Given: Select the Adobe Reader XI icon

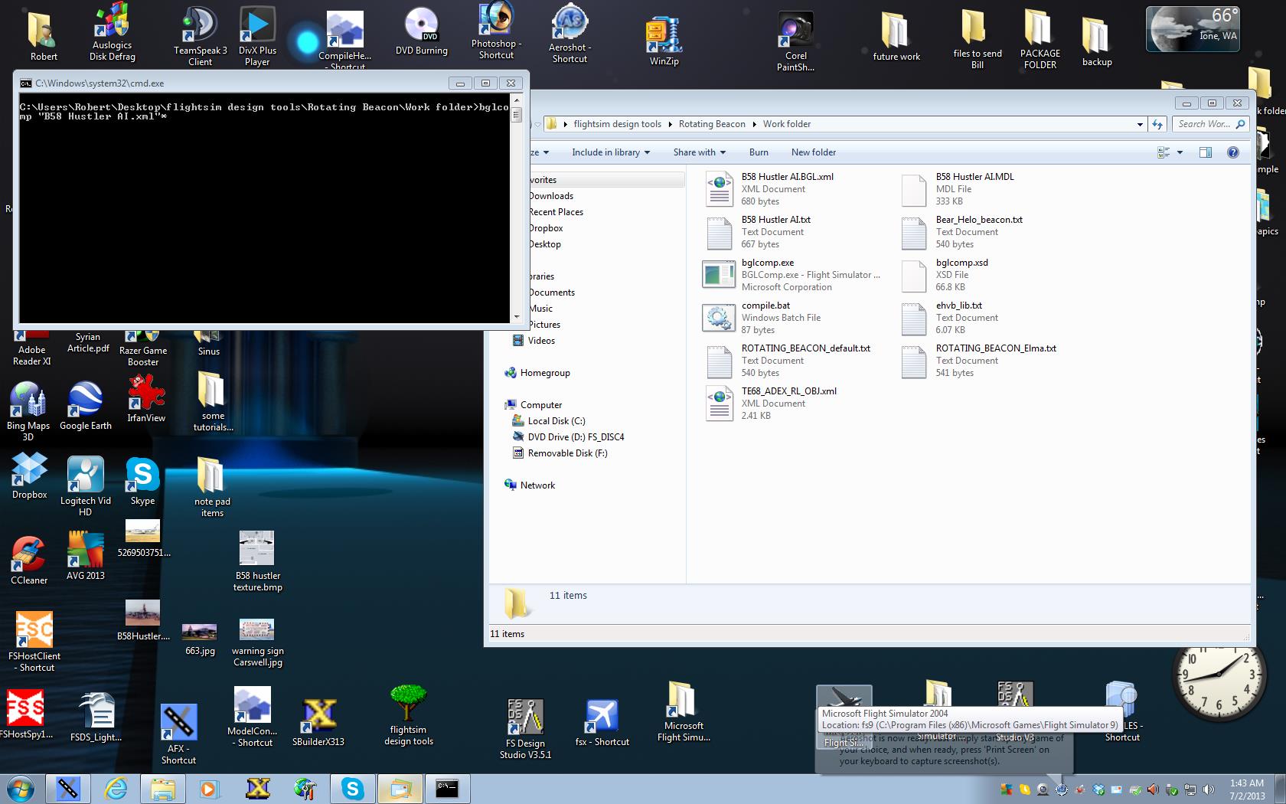Looking at the screenshot, I should pyautogui.click(x=31, y=348).
